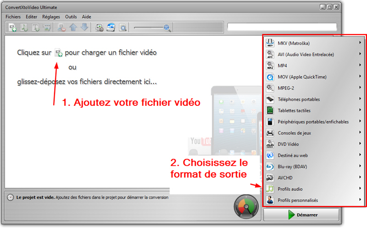The width and height of the screenshot is (367, 228).
Task: Click the zoom slider track
Action: point(149,28)
